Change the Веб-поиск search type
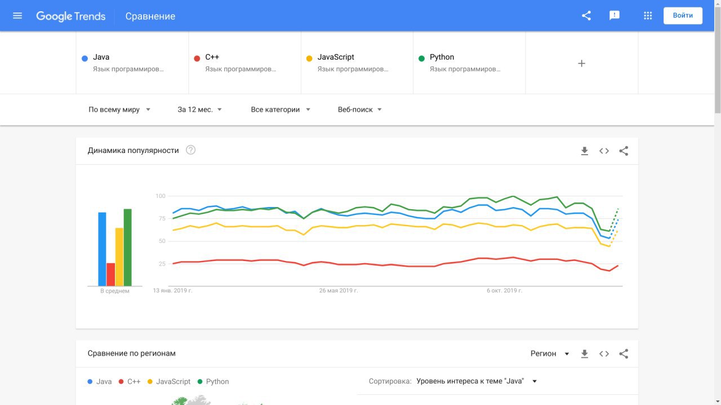The width and height of the screenshot is (721, 405). [x=359, y=110]
